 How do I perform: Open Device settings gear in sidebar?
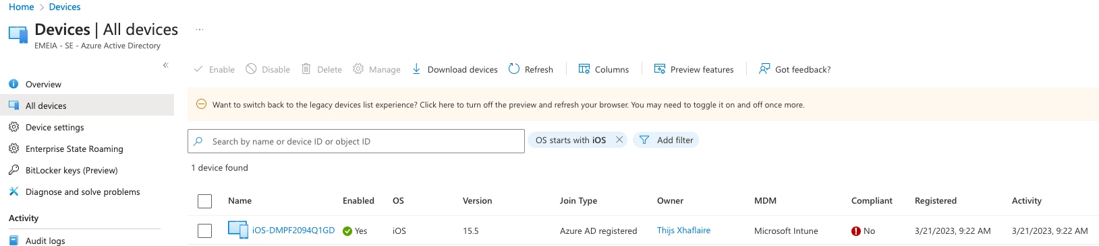(13, 127)
